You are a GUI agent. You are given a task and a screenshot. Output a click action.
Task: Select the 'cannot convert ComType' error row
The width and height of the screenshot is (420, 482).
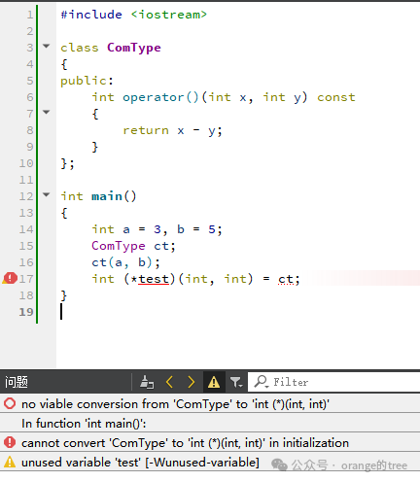click(210, 443)
